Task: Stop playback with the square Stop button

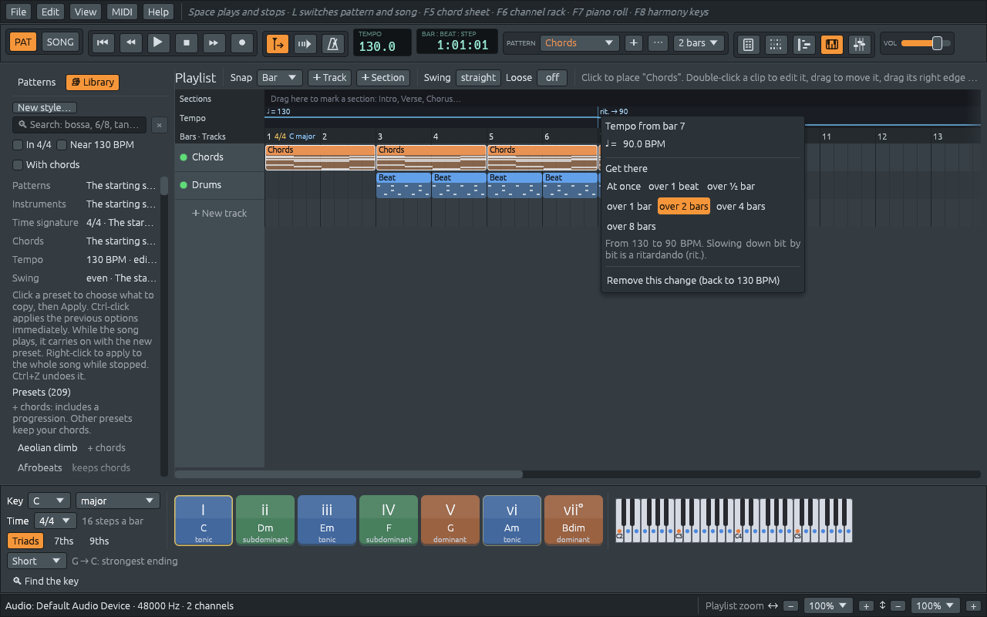Action: click(x=187, y=43)
